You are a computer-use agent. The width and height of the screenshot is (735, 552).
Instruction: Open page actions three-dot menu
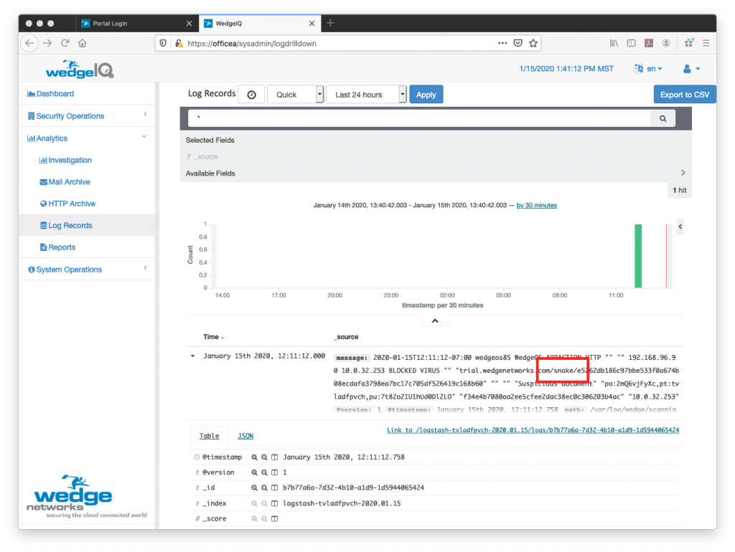pos(502,43)
